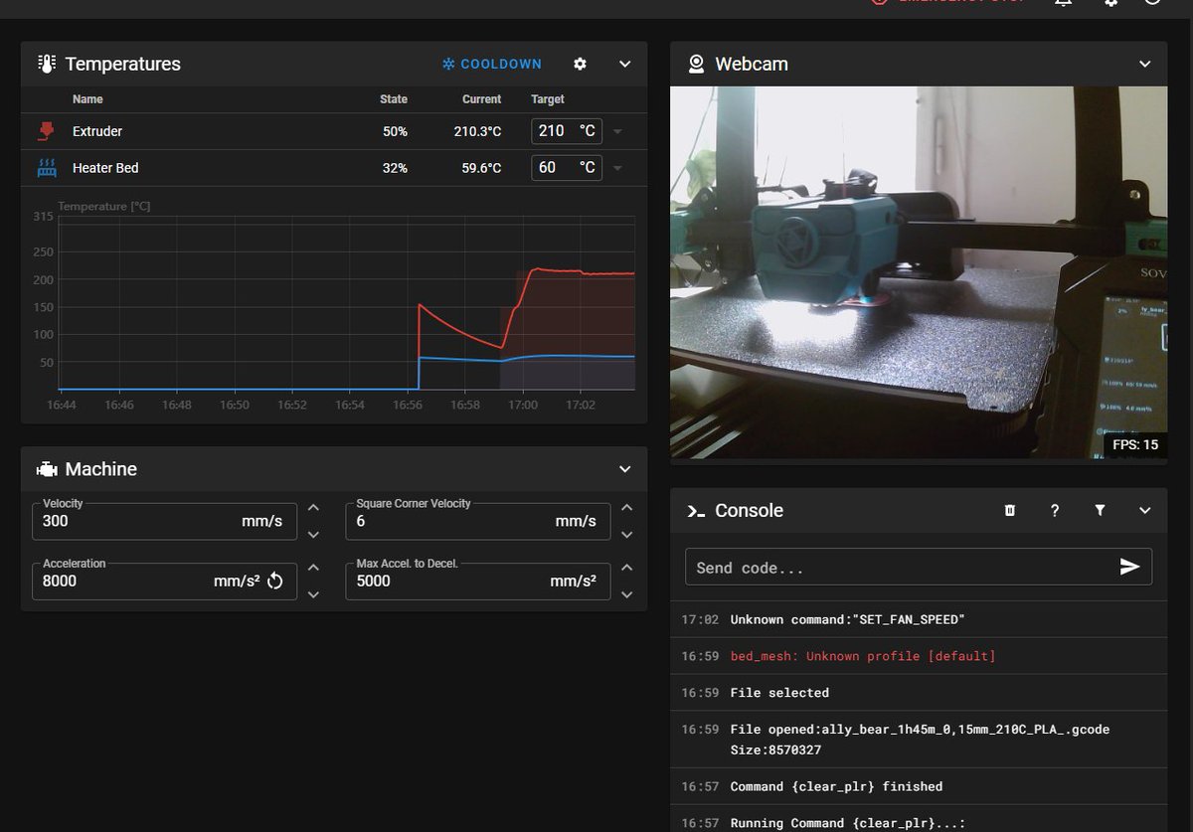Click the Square Corner Velocity input field
Viewport: 1193px width, 832px height.
point(478,521)
